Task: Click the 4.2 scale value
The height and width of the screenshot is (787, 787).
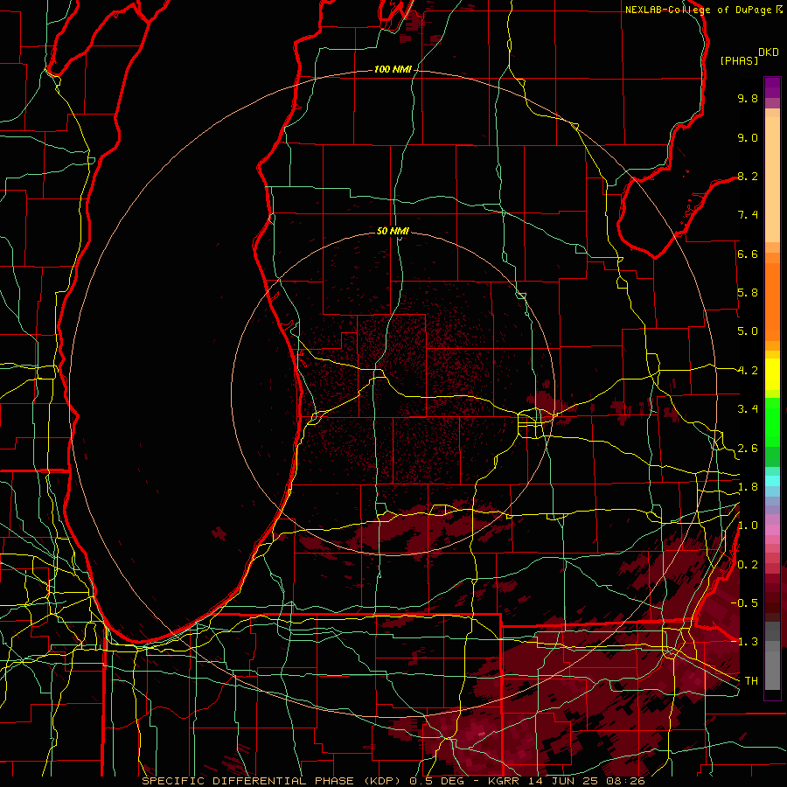Action: click(748, 371)
